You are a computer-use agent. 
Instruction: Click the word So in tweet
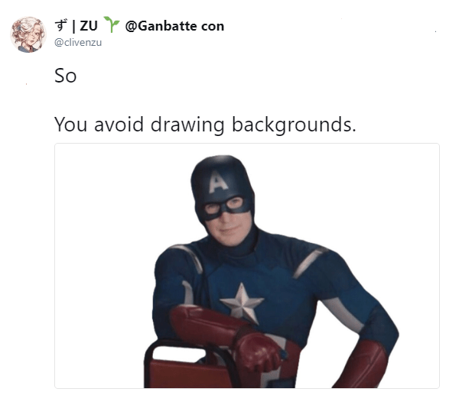pyautogui.click(x=66, y=76)
